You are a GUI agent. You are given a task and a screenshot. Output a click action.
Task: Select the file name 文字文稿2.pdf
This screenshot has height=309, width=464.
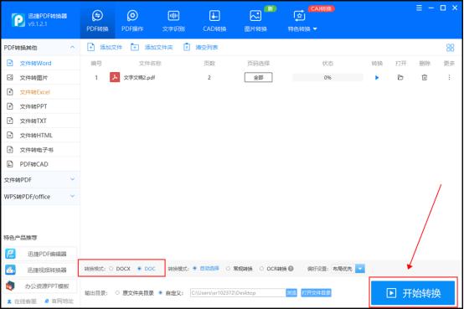[x=139, y=78]
